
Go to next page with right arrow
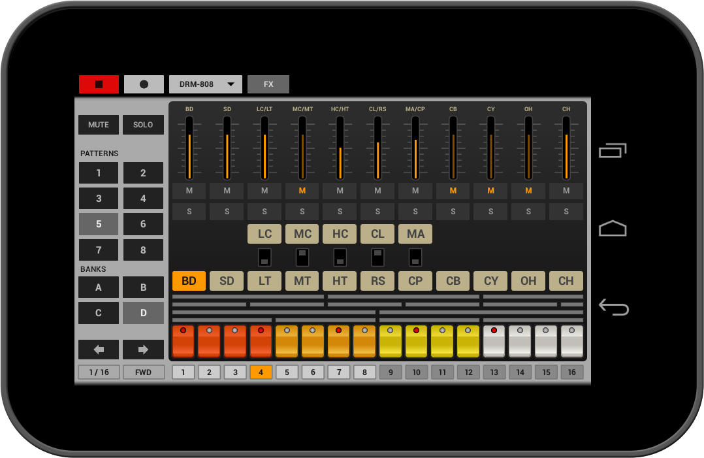click(143, 350)
